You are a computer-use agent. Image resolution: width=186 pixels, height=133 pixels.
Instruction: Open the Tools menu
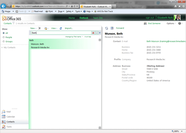click(78, 11)
